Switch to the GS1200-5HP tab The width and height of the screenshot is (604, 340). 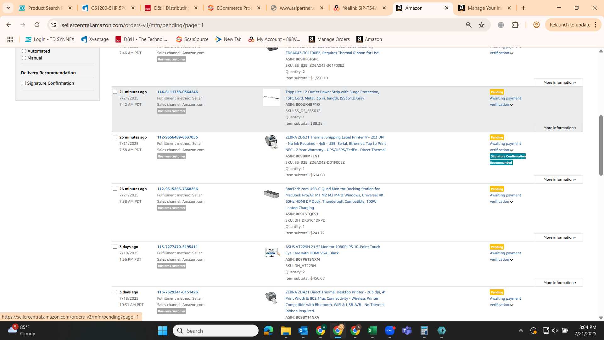[108, 8]
